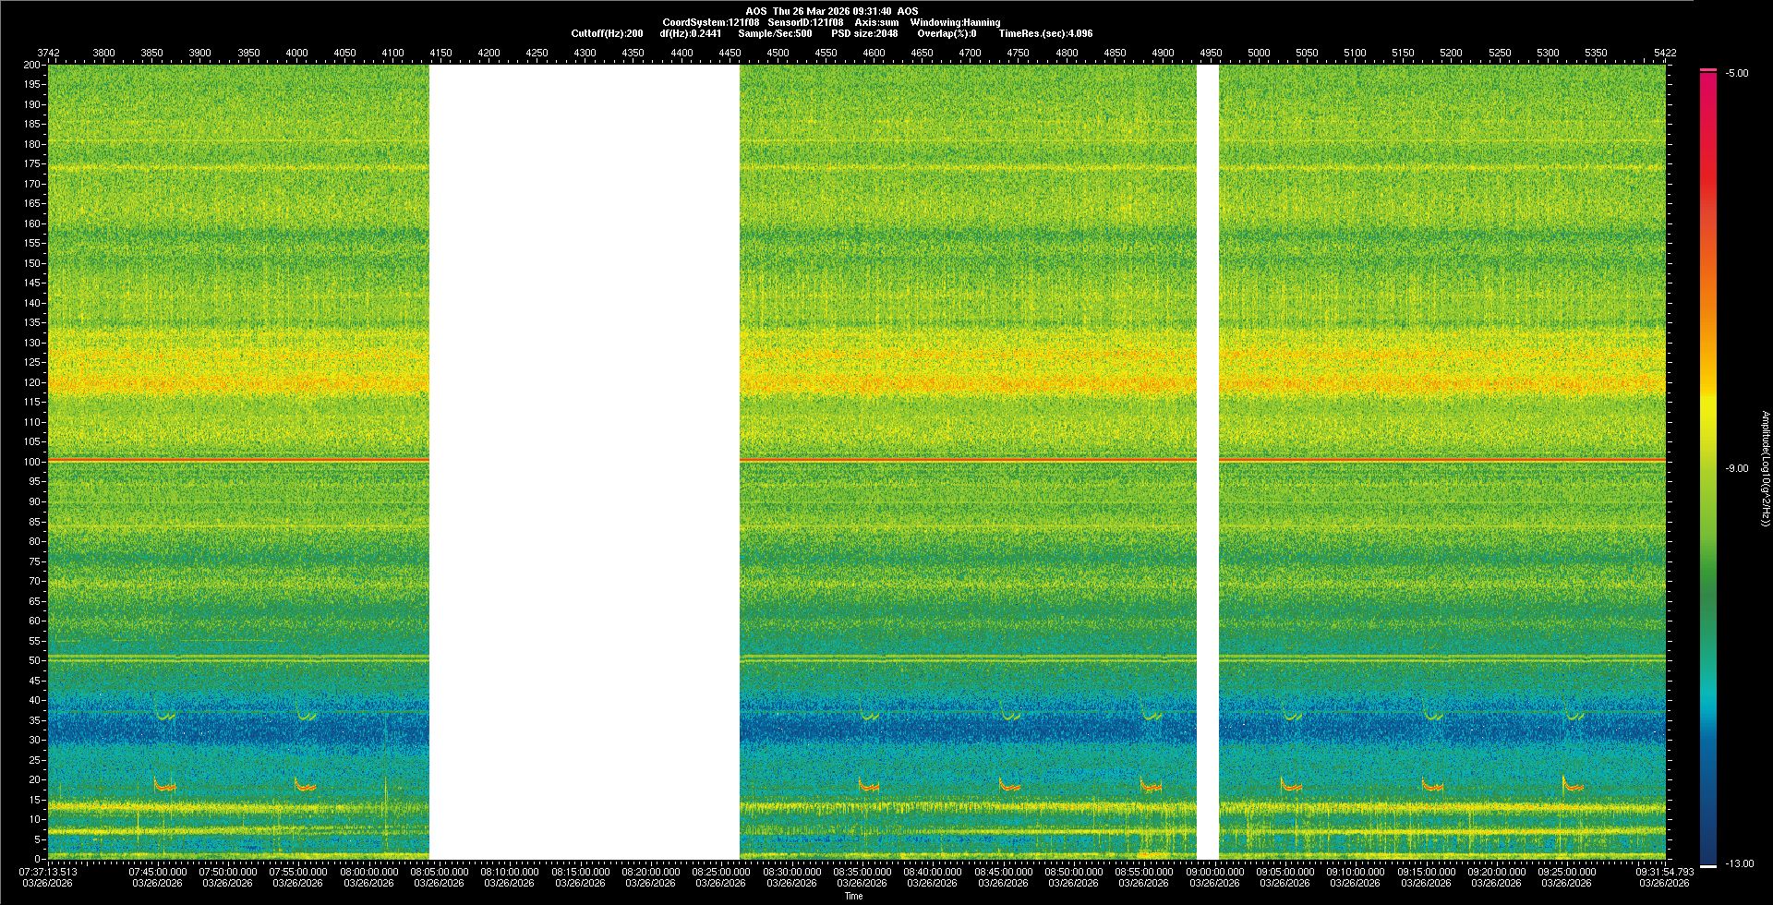
Task: Click the Windowing:Hanning header text
Action: tap(955, 22)
